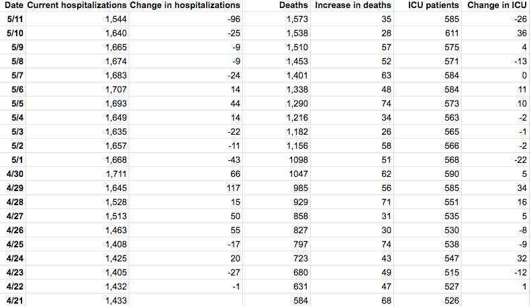This screenshot has height=307, width=531.
Task: Click the Change in ICU header
Action: coord(495,6)
